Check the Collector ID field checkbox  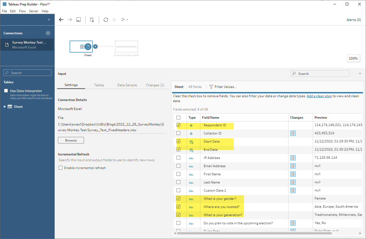[x=178, y=133]
